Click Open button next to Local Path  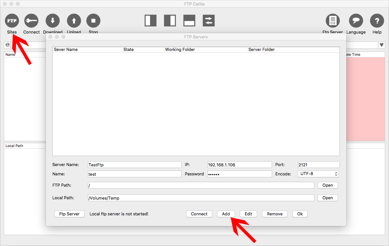[328, 198]
